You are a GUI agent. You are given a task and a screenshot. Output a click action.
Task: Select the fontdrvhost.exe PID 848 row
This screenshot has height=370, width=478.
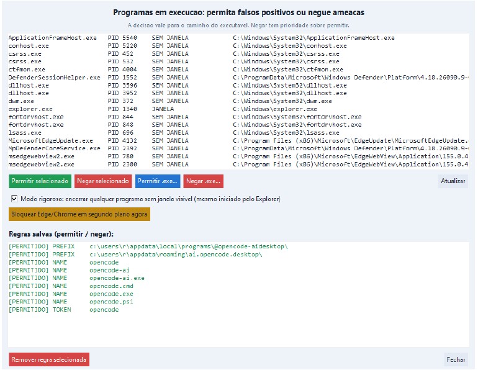coord(238,125)
